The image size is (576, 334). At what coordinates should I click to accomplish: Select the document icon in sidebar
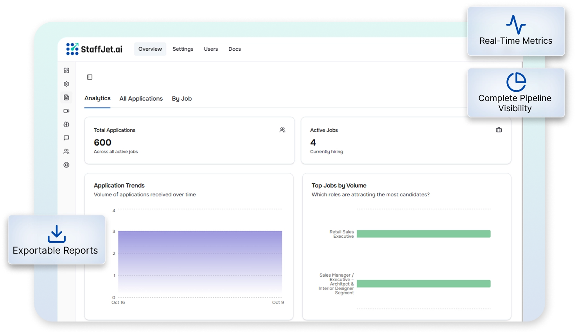(66, 98)
